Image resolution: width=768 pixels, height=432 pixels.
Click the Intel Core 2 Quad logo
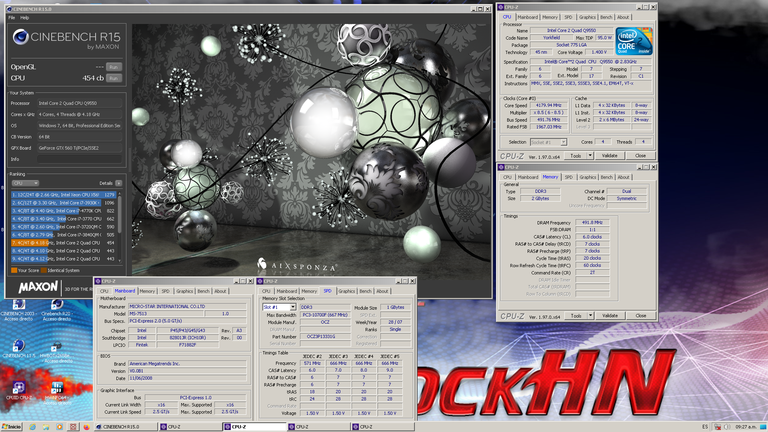(x=634, y=41)
